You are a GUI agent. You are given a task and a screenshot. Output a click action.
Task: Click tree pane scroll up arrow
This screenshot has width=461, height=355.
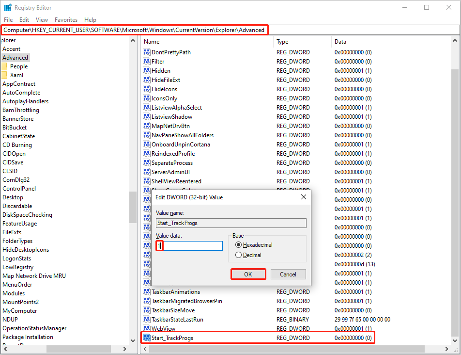pyautogui.click(x=133, y=40)
